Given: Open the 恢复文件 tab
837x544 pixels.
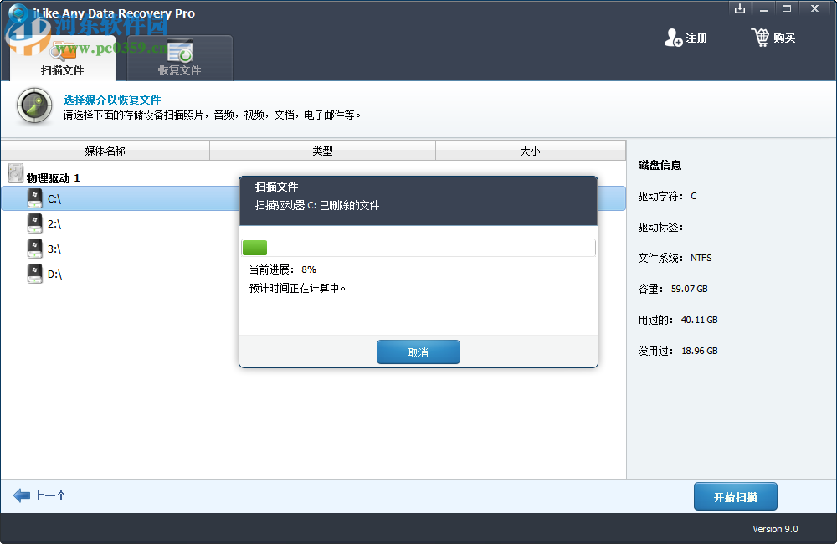Looking at the screenshot, I should pyautogui.click(x=178, y=71).
